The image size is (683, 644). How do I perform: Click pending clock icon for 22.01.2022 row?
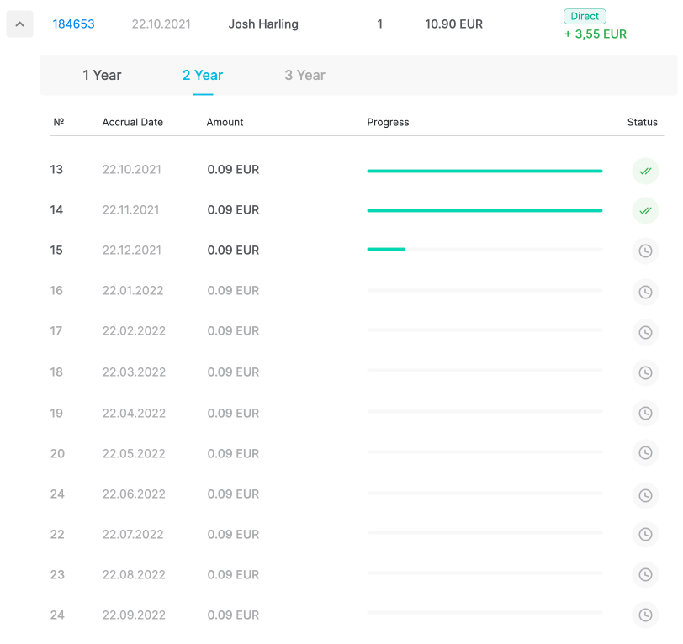645,292
